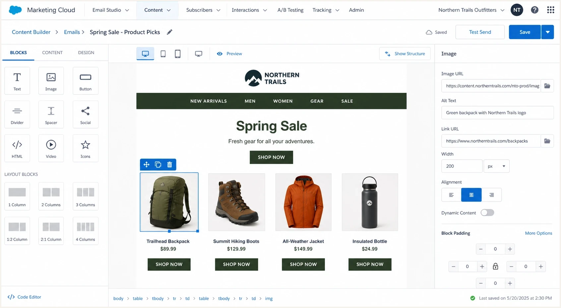This screenshot has height=308, width=561.
Task: Set alignment to right
Action: pyautogui.click(x=491, y=195)
